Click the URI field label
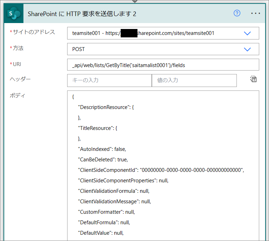This screenshot has width=269, height=241. pyautogui.click(x=17, y=64)
